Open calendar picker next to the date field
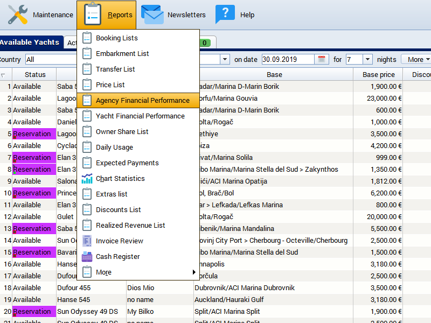 click(322, 59)
